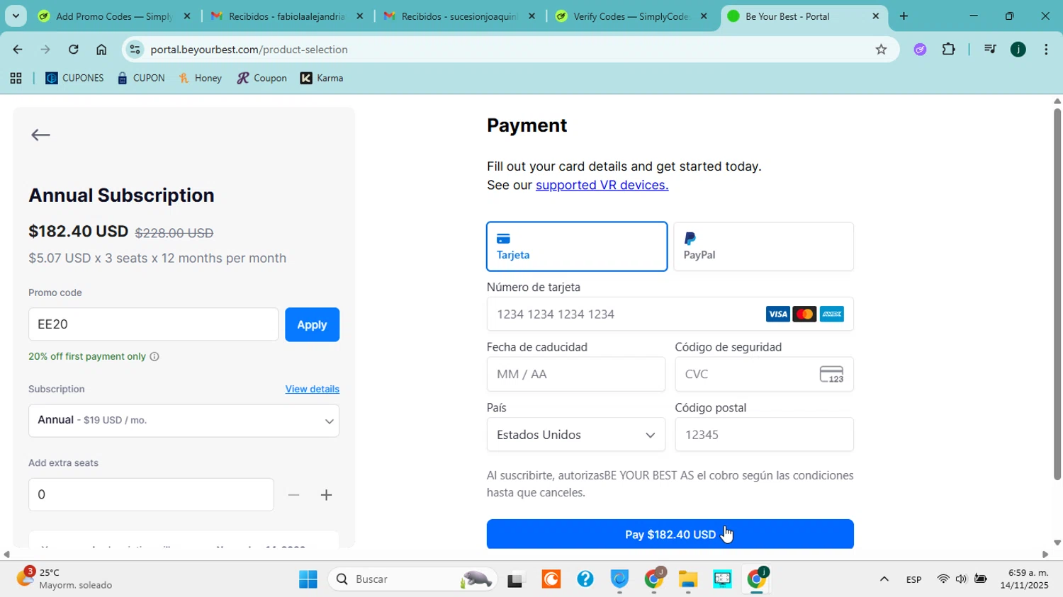1063x597 pixels.
Task: Decrease extra seats with minus icon
Action: click(x=293, y=495)
